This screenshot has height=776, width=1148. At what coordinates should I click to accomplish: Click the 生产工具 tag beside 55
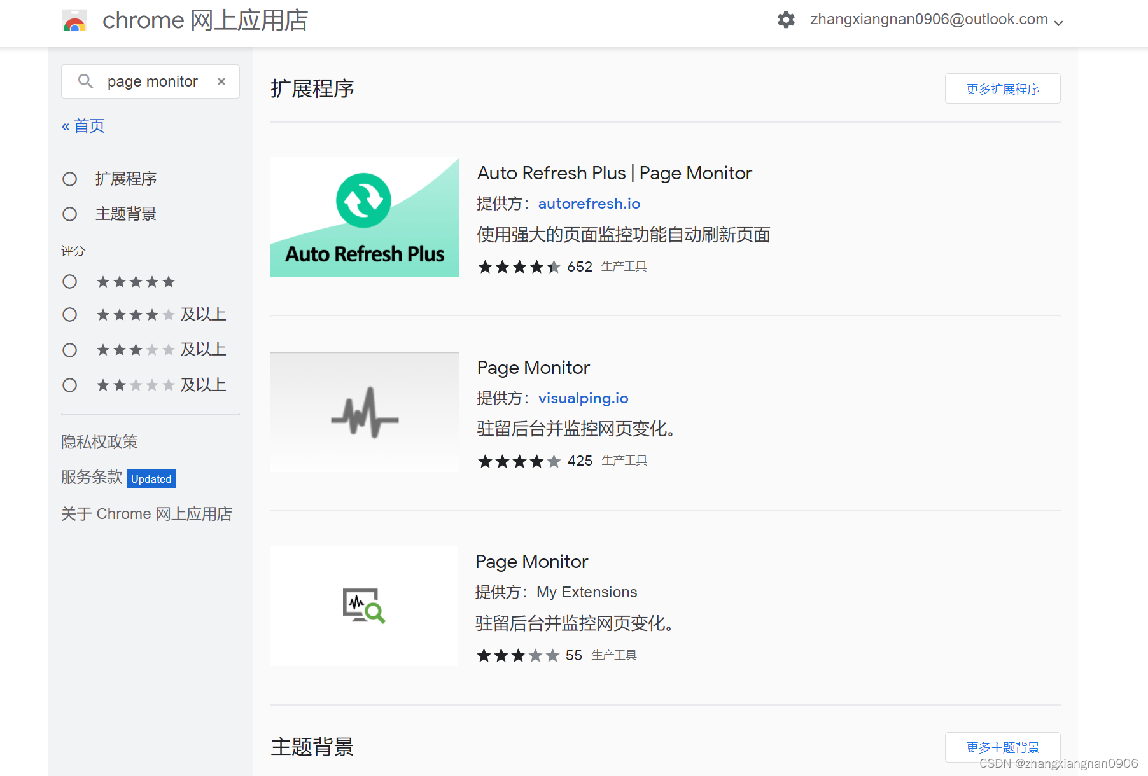614,655
